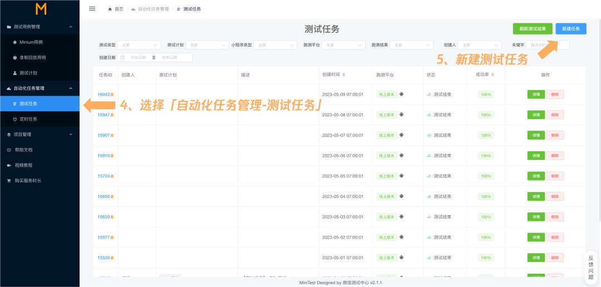Select 测试任务 in the sidebar
The width and height of the screenshot is (601, 287).
40,103
